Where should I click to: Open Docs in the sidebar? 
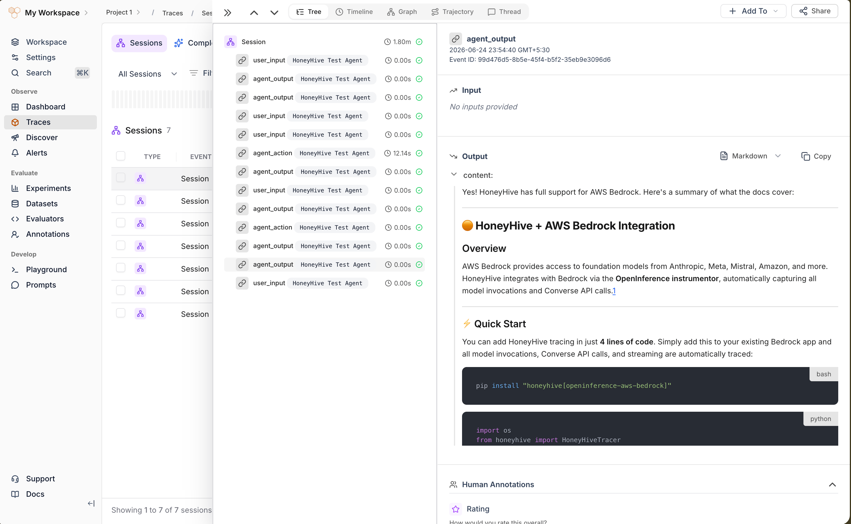(35, 494)
